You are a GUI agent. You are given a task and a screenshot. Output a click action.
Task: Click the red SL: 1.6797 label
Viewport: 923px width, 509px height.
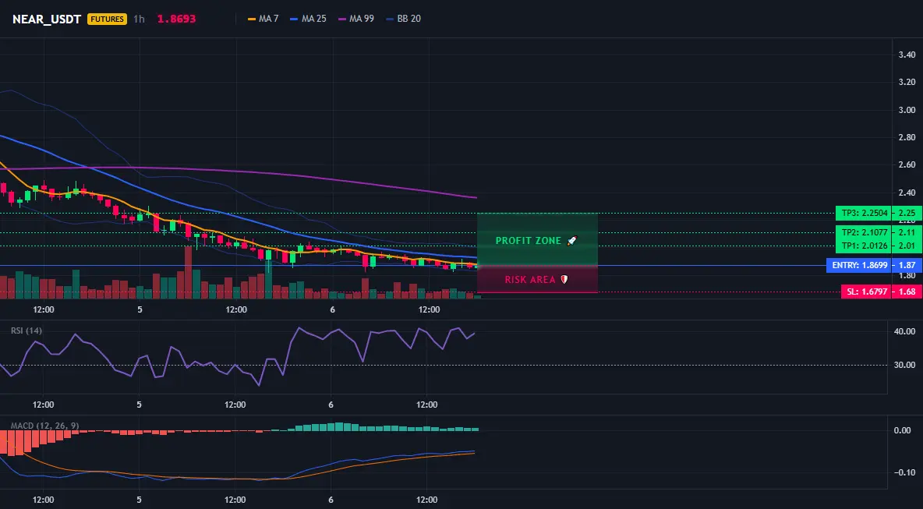865,292
